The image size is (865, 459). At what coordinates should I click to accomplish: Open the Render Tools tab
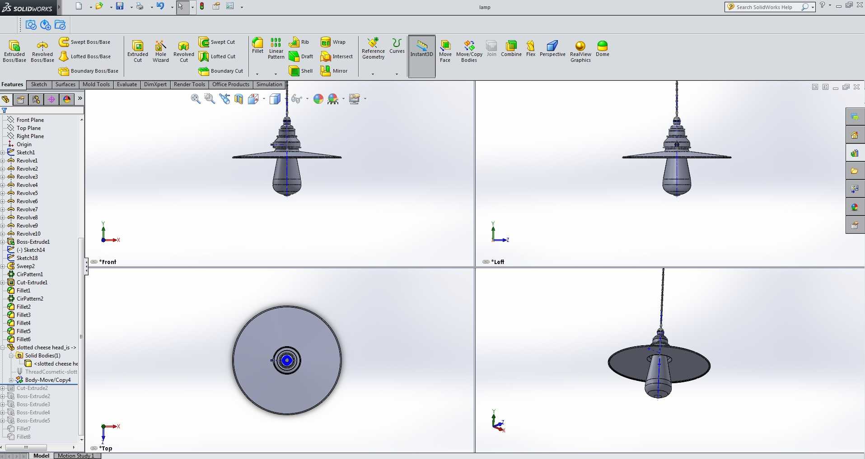(x=189, y=84)
